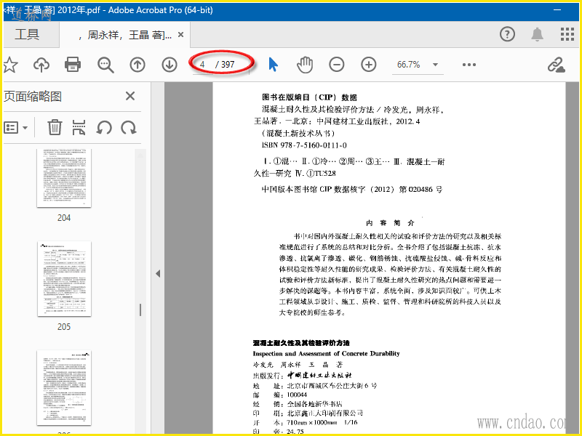Image resolution: width=582 pixels, height=436 pixels.
Task: Open the thumbnail options menu dropdown
Action: point(15,128)
